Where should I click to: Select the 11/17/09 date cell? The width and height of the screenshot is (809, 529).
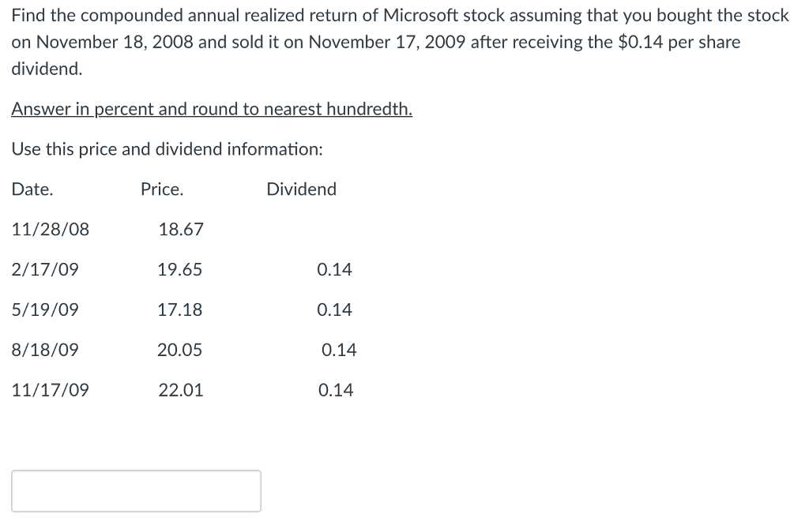(50, 390)
